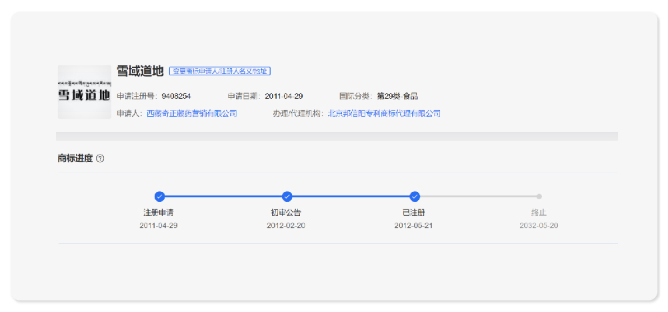
Task: Click the 注册申请 step label
Action: coord(159,212)
